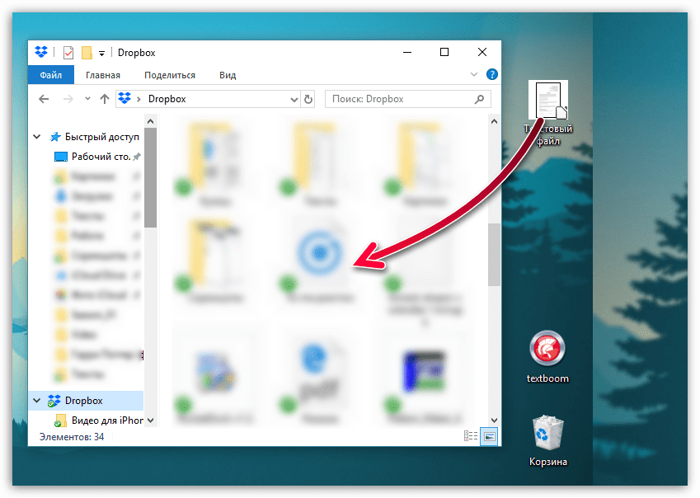
Task: Open the Customize Quick Access Toolbar dropdown
Action: pos(101,53)
